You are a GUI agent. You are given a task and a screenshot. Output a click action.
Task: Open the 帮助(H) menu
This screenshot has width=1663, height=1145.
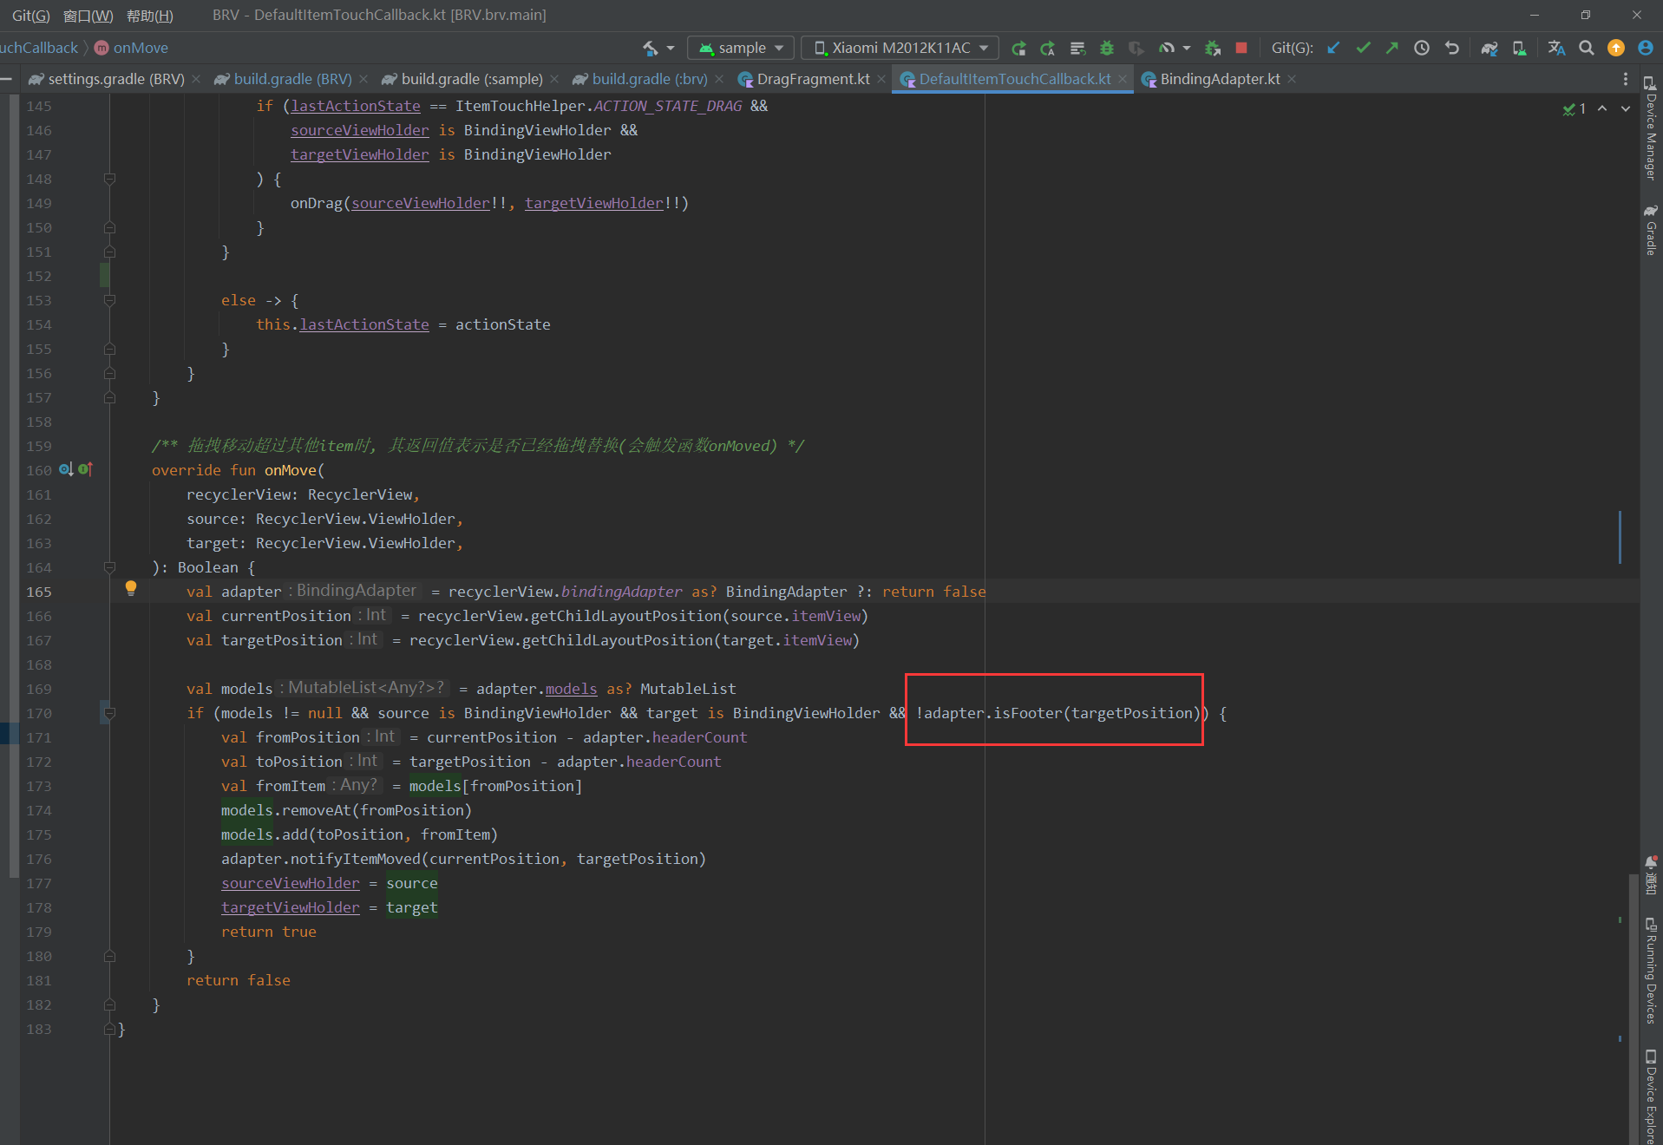point(148,15)
